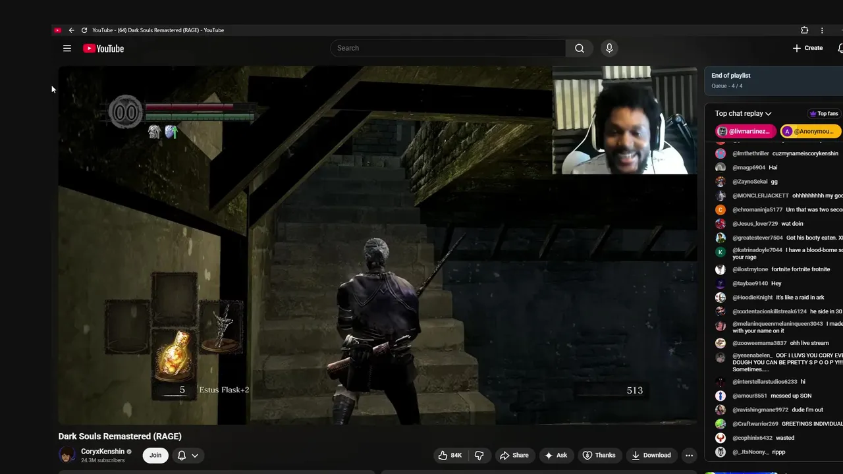Open @ZaynoSekai's chat avatar
Image resolution: width=843 pixels, height=474 pixels.
coord(721,182)
